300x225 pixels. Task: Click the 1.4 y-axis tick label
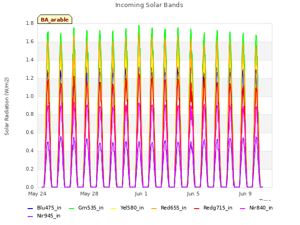click(30, 60)
